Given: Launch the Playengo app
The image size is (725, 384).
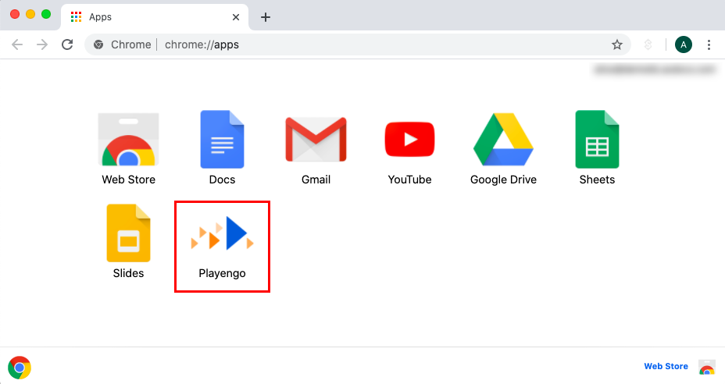Looking at the screenshot, I should click(x=222, y=233).
